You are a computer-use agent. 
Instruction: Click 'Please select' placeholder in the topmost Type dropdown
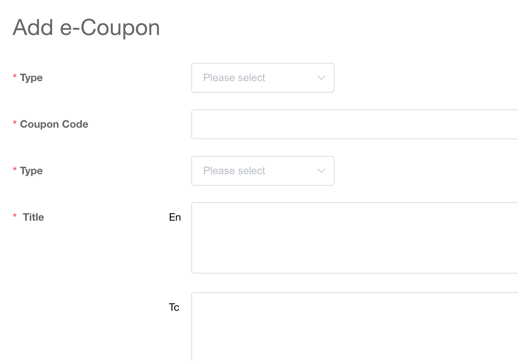(x=234, y=78)
